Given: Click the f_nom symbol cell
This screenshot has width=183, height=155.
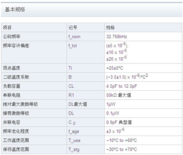Looking at the screenshot, I should pyautogui.click(x=75, y=37).
